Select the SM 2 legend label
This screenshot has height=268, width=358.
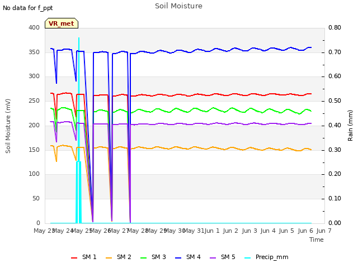point(124,257)
